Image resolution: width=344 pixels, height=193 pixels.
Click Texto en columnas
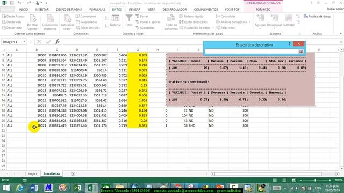coord(171,23)
